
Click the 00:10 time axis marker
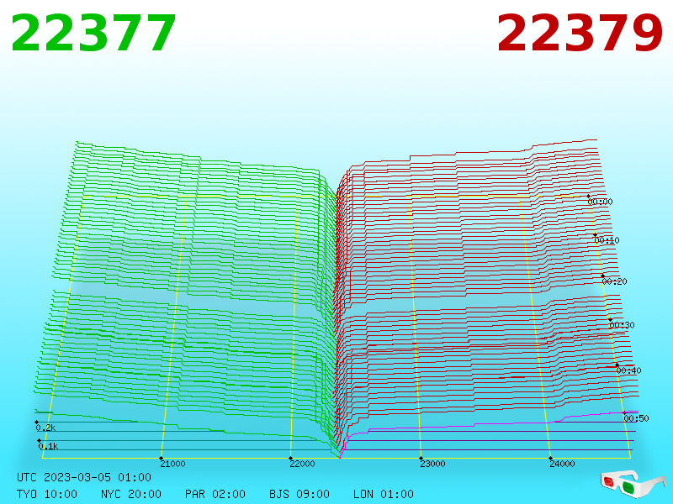point(607,240)
